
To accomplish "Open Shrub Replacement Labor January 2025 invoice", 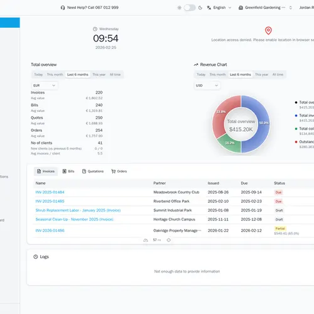I will coord(78,210).
